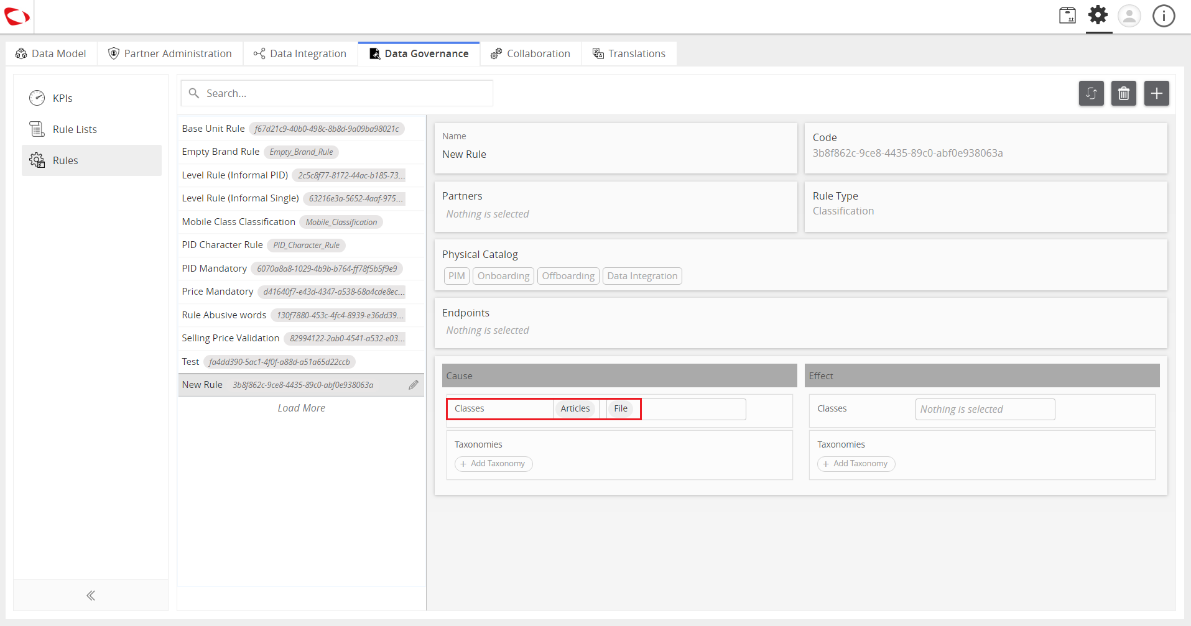
Task: Select the Empty Brand Rule row
Action: click(x=301, y=152)
